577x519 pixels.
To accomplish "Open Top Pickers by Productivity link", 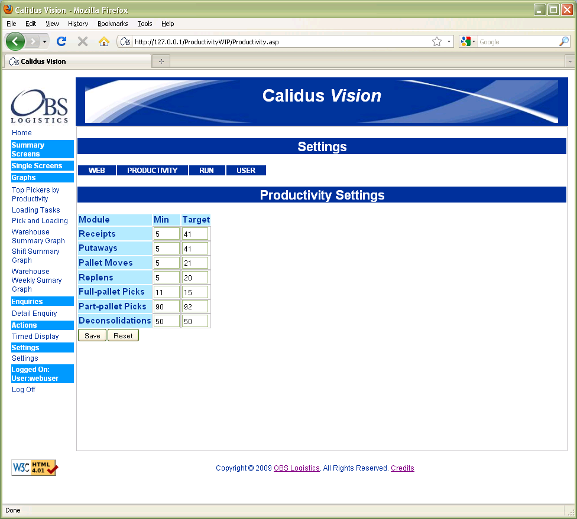I will (35, 194).
